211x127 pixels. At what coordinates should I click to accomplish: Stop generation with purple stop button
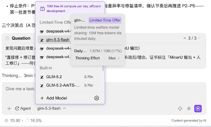(x=198, y=109)
